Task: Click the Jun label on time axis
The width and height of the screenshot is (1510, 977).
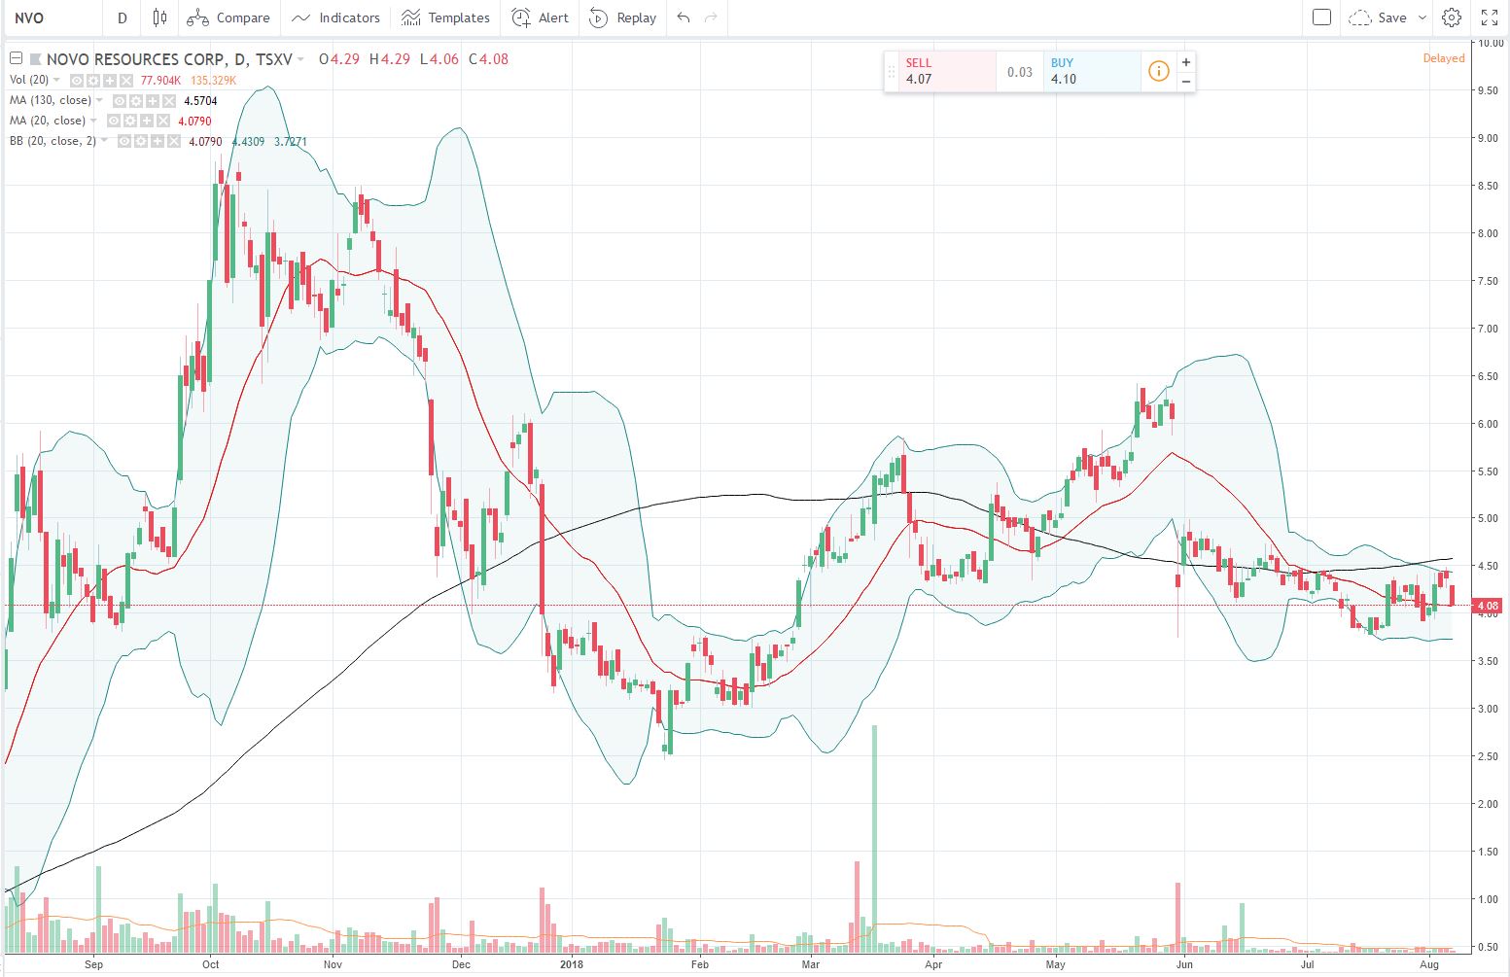Action: point(1184,964)
